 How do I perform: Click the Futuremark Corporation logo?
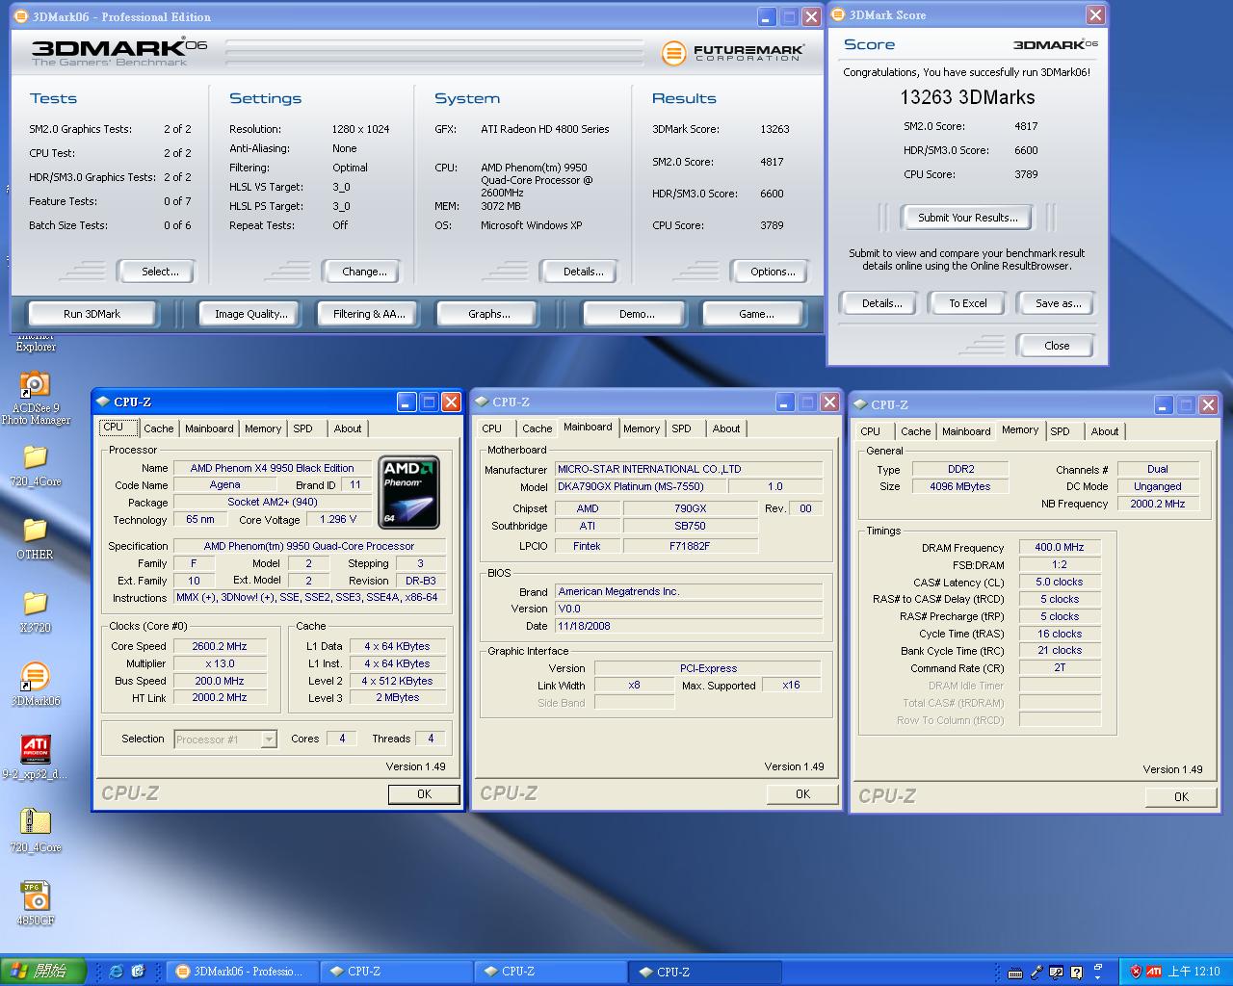pos(733,52)
